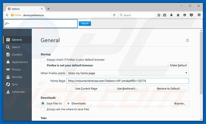Viewport: 206px width, 124px height.
Task: Open the Sync preferences section
Action: click(17, 84)
